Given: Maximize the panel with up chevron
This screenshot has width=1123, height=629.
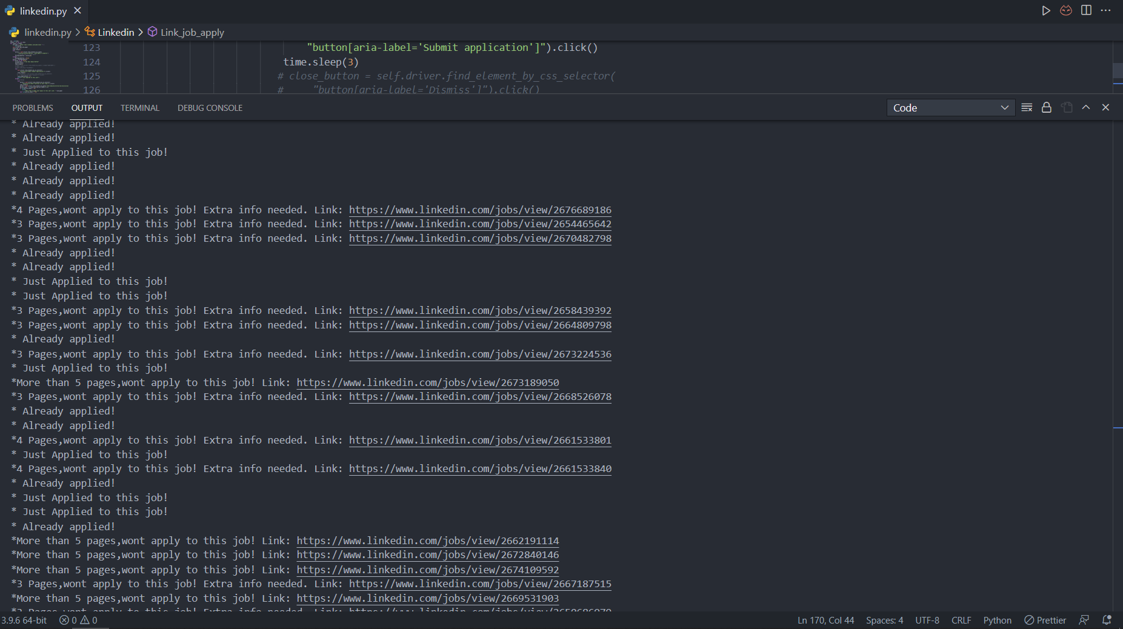Looking at the screenshot, I should pyautogui.click(x=1086, y=107).
